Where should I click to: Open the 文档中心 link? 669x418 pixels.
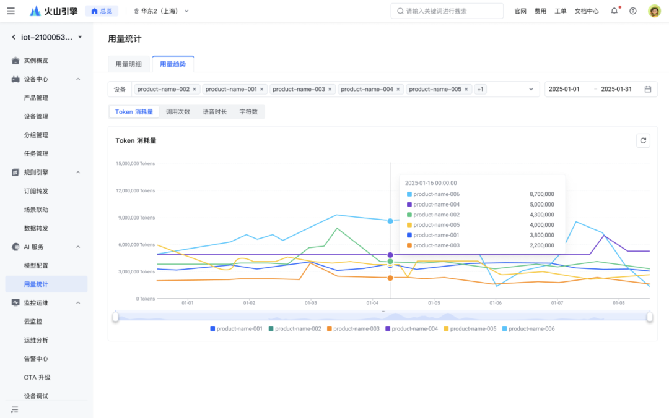click(587, 11)
